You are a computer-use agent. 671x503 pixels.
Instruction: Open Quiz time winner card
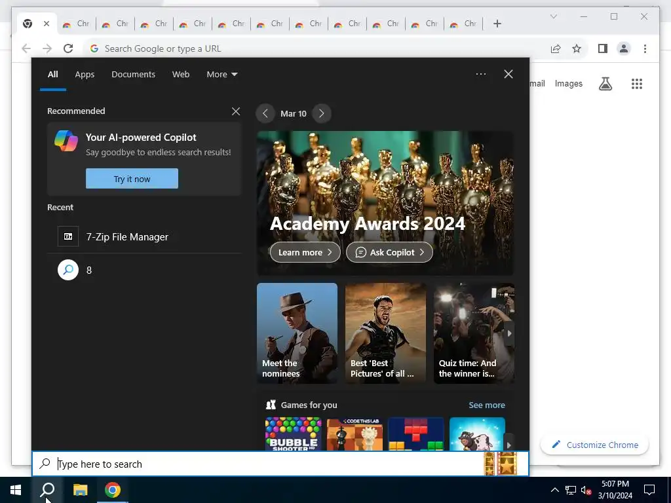point(474,333)
